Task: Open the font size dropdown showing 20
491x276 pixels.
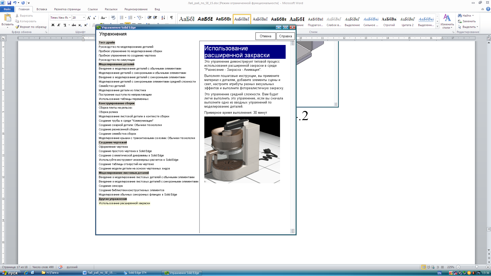Action: 84,18
